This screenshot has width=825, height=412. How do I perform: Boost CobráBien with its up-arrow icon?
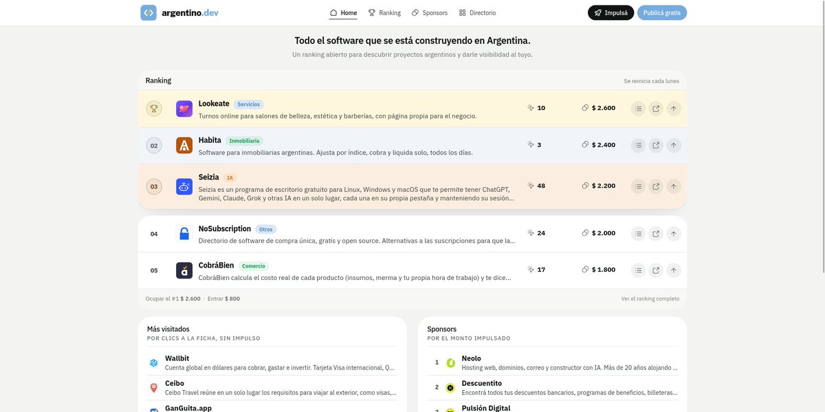click(674, 270)
